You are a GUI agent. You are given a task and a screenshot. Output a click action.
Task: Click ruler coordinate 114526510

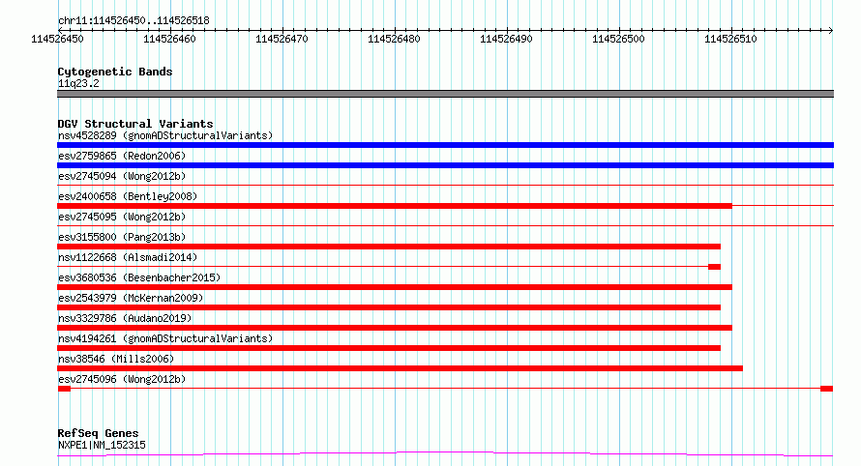[x=730, y=39]
